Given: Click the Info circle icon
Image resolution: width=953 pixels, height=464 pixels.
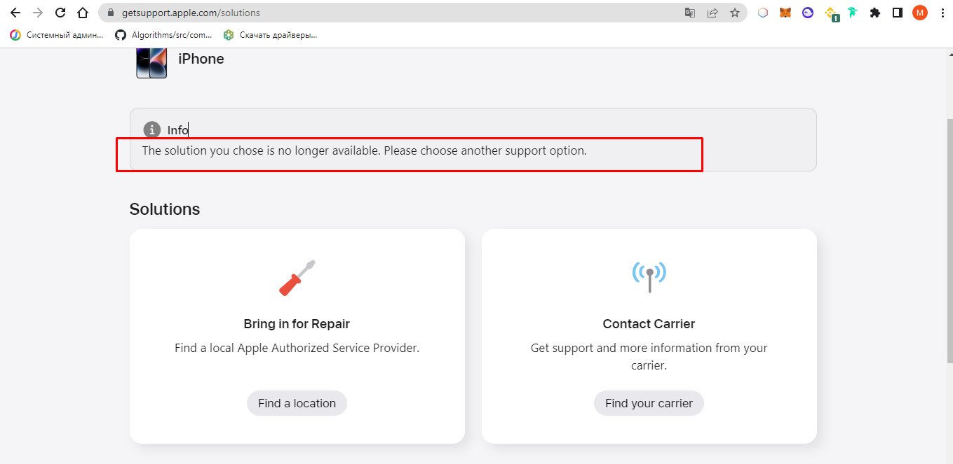Looking at the screenshot, I should pyautogui.click(x=151, y=129).
